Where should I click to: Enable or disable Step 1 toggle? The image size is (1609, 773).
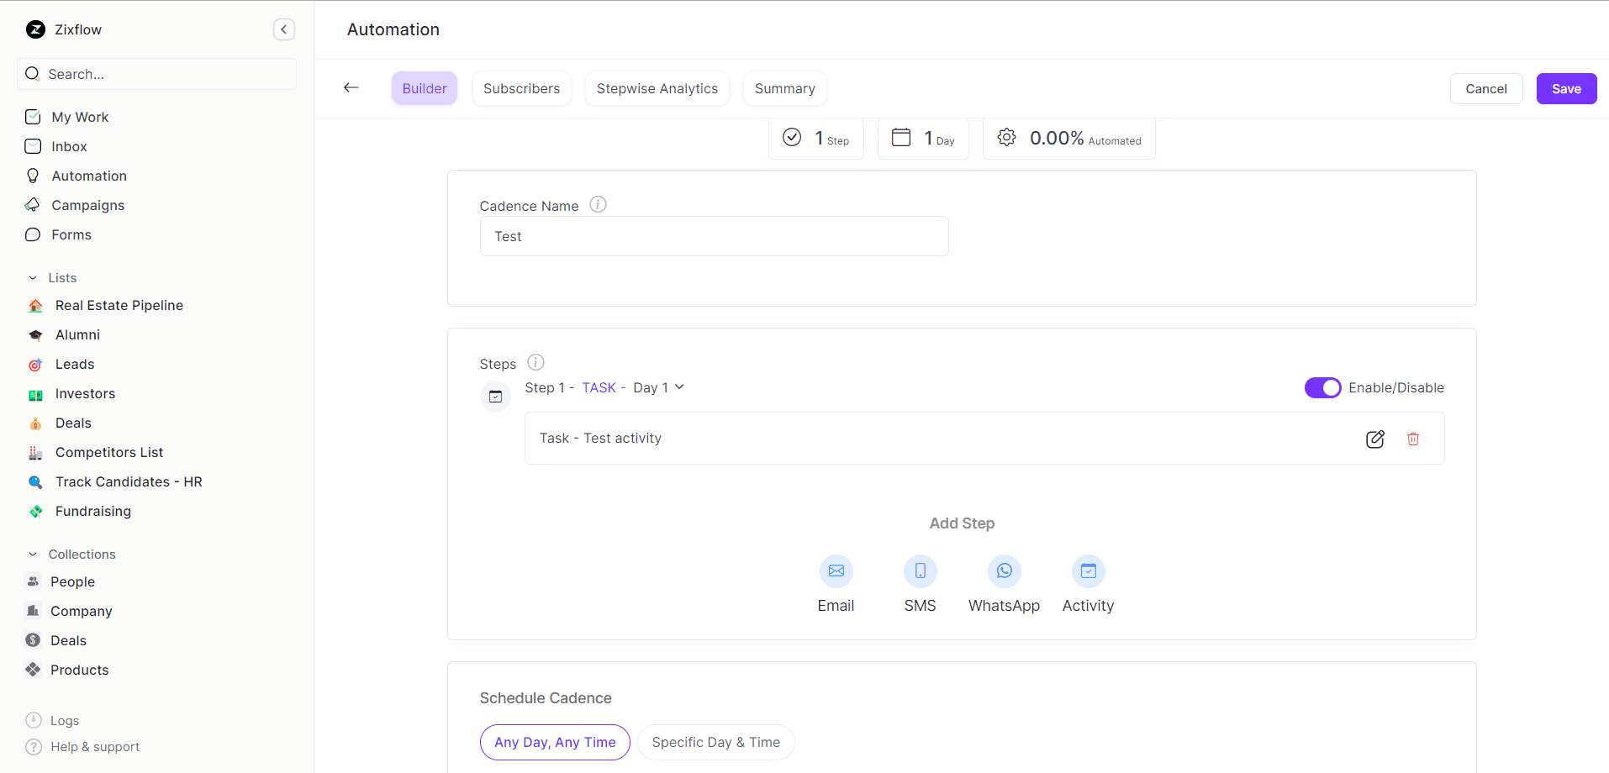coord(1322,387)
